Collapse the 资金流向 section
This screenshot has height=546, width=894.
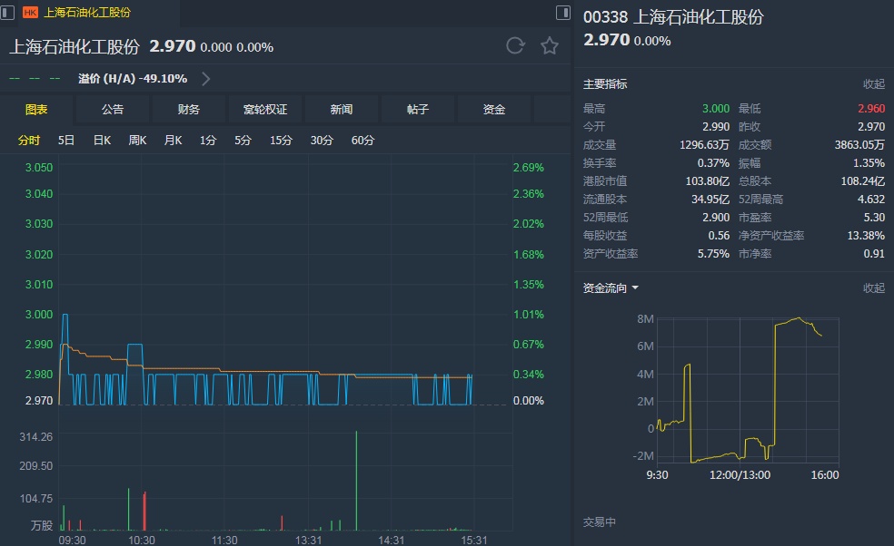873,288
